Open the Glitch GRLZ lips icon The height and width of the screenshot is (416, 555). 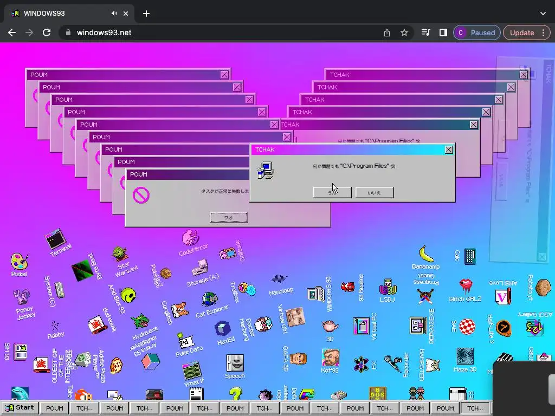466,285
